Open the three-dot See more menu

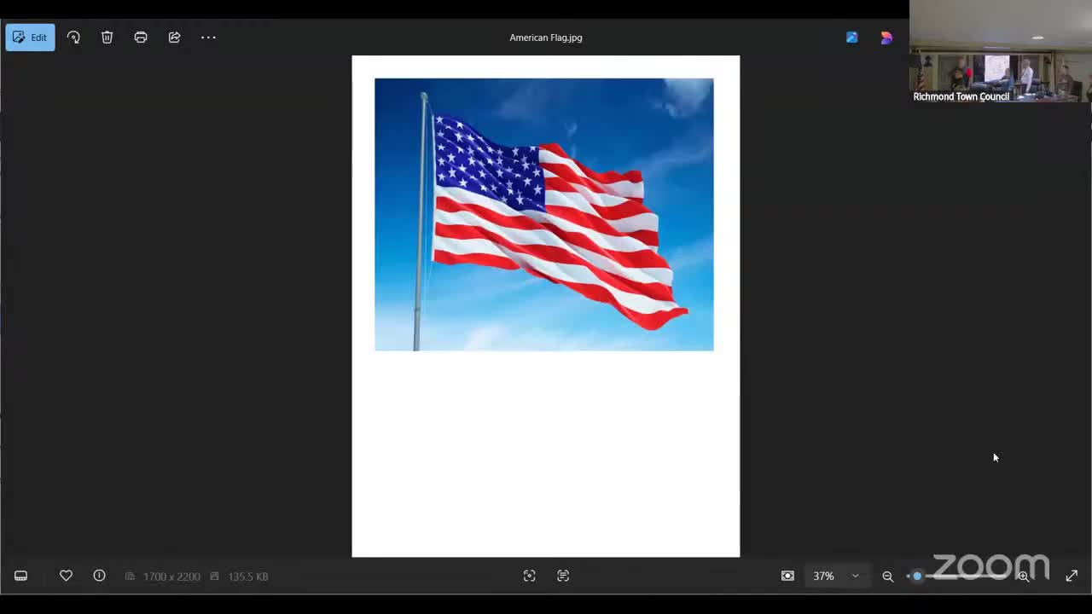point(208,38)
